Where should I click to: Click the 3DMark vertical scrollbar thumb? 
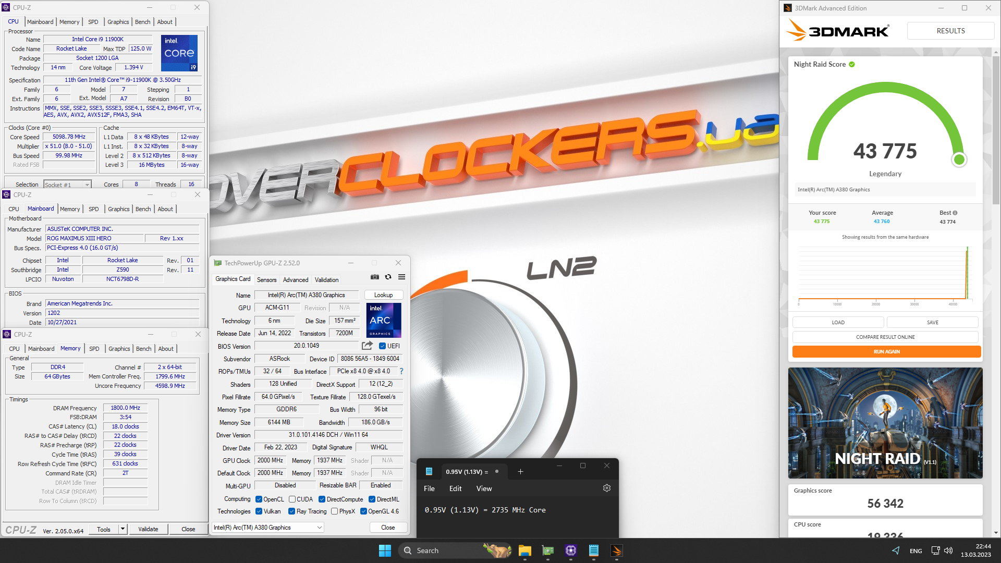click(996, 130)
